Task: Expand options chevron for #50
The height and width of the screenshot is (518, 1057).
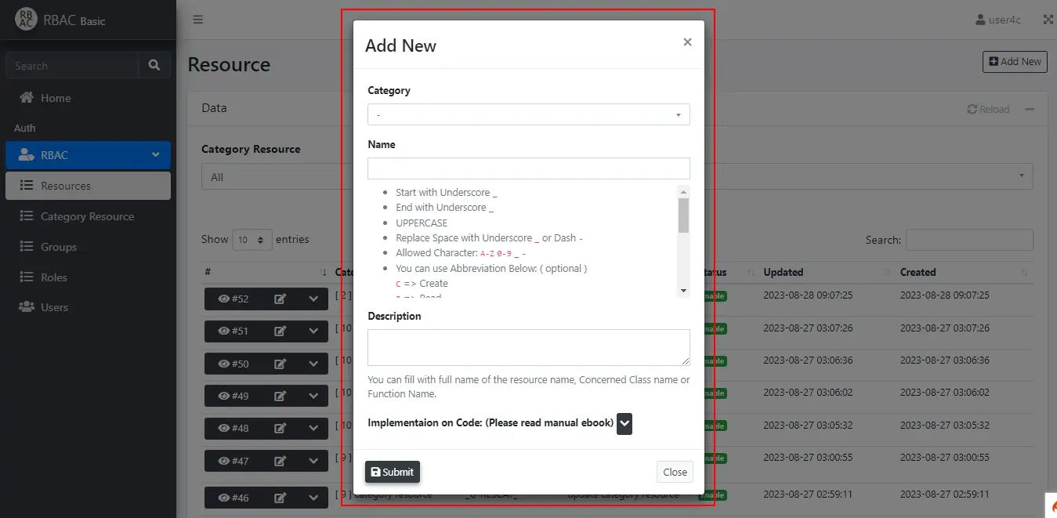Action: (x=313, y=364)
